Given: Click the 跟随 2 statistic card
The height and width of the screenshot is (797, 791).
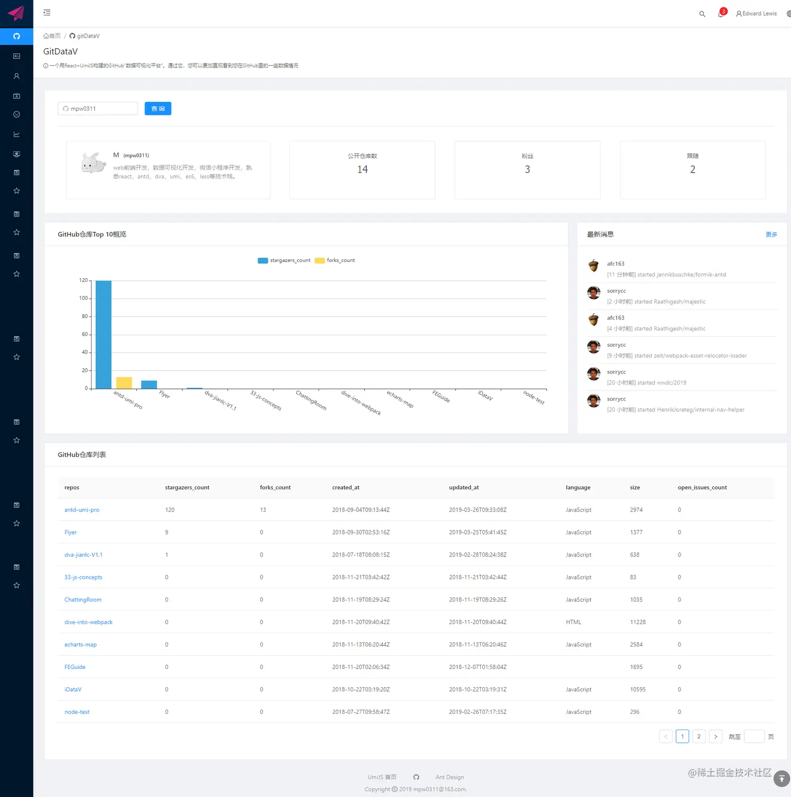Looking at the screenshot, I should (693, 170).
